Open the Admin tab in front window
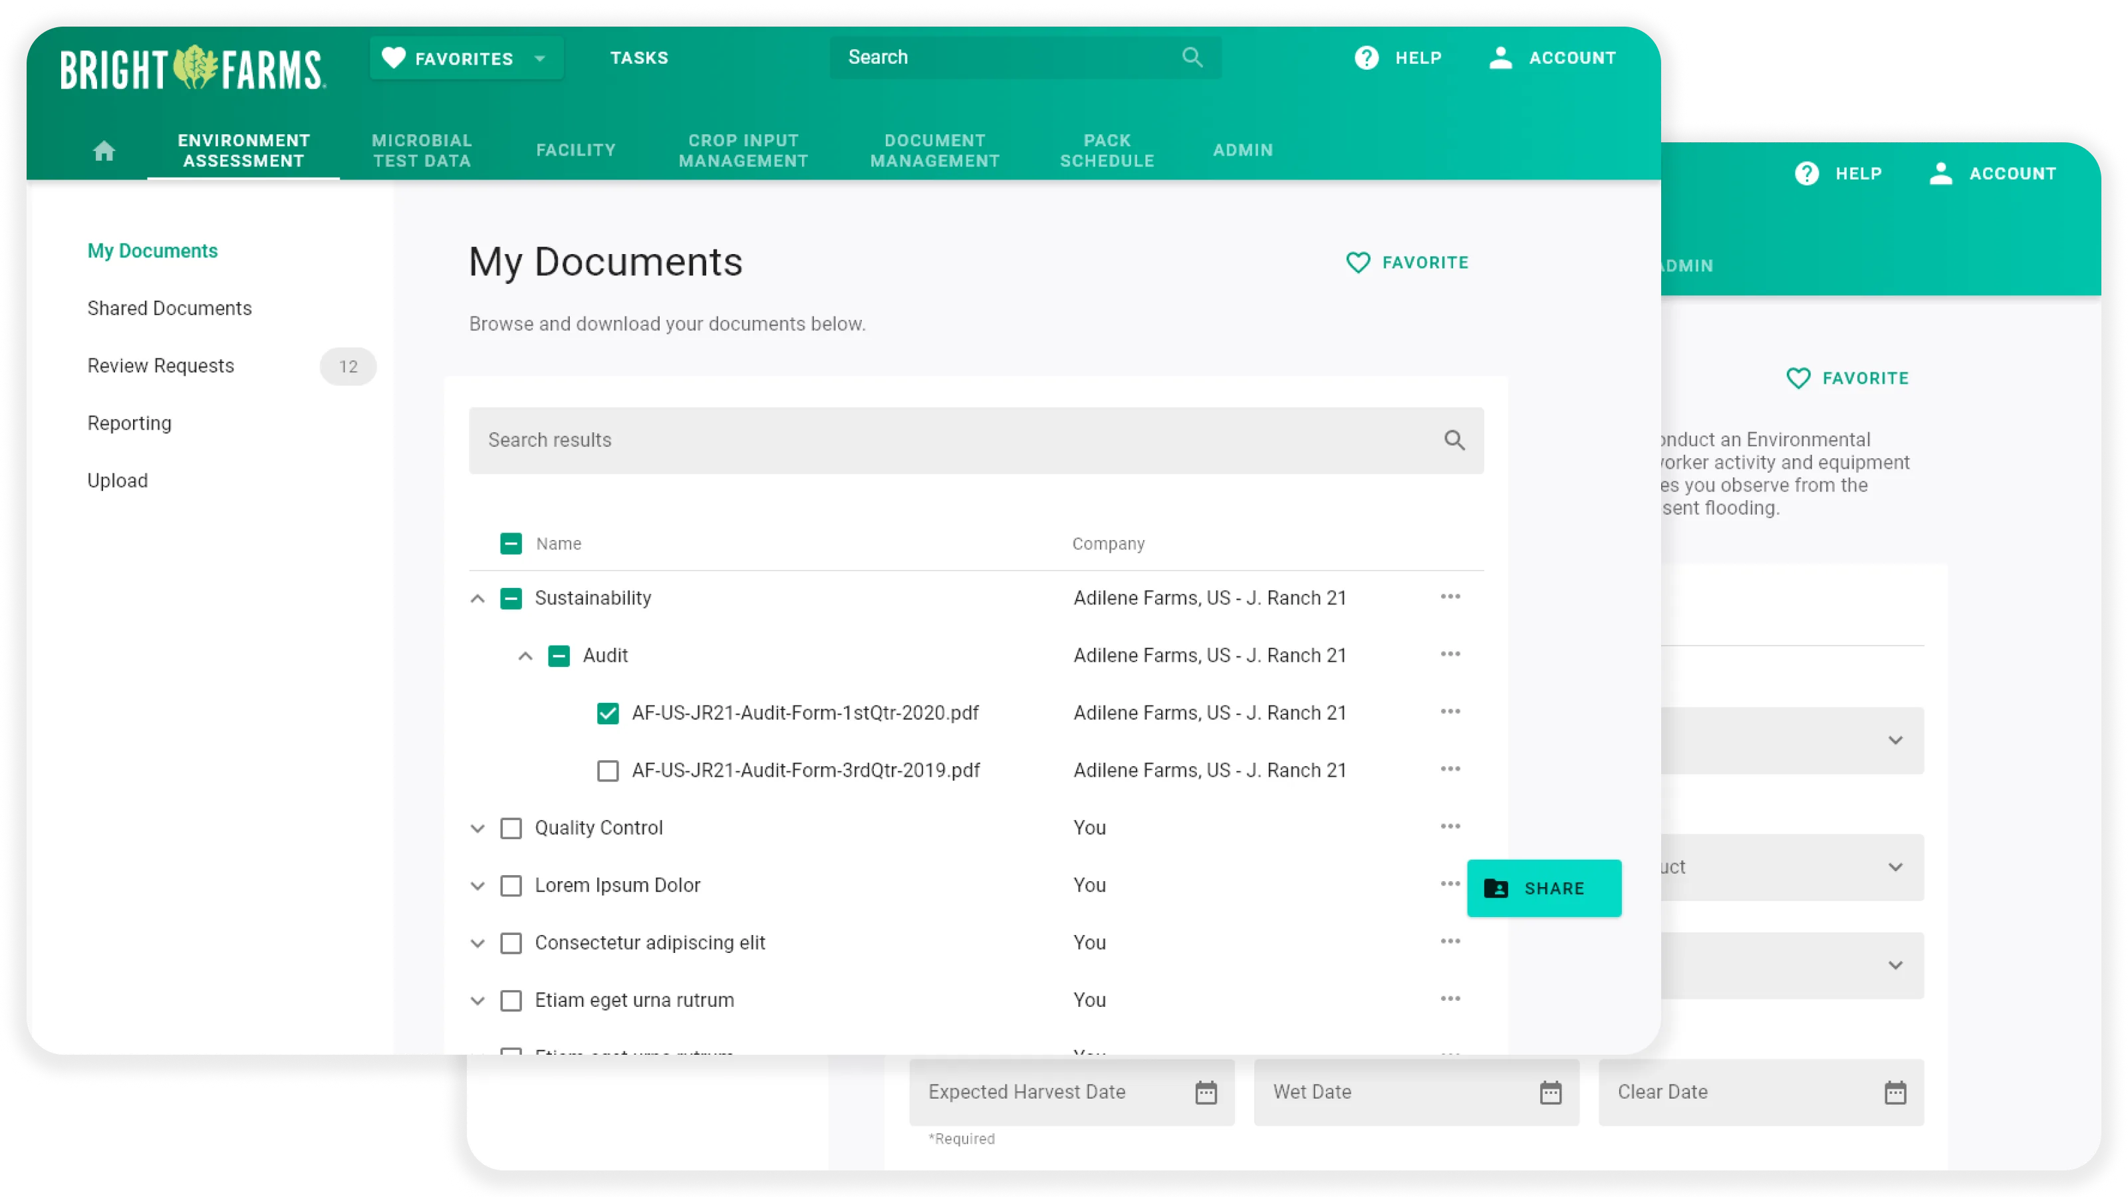This screenshot has width=2128, height=1197. tap(1242, 150)
